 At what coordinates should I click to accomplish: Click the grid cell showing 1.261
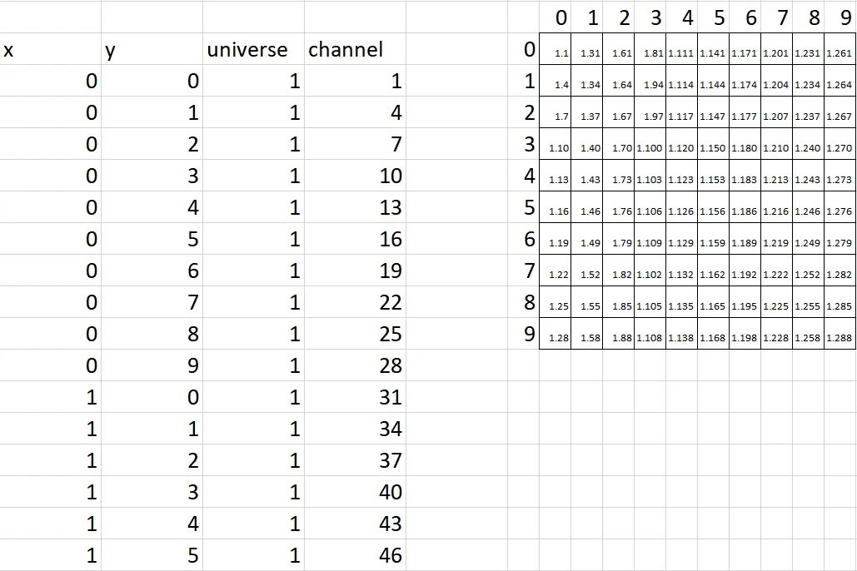coord(840,53)
